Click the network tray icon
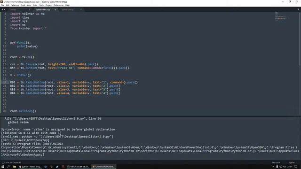Screen dimensions: 301x169 (281, 167)
